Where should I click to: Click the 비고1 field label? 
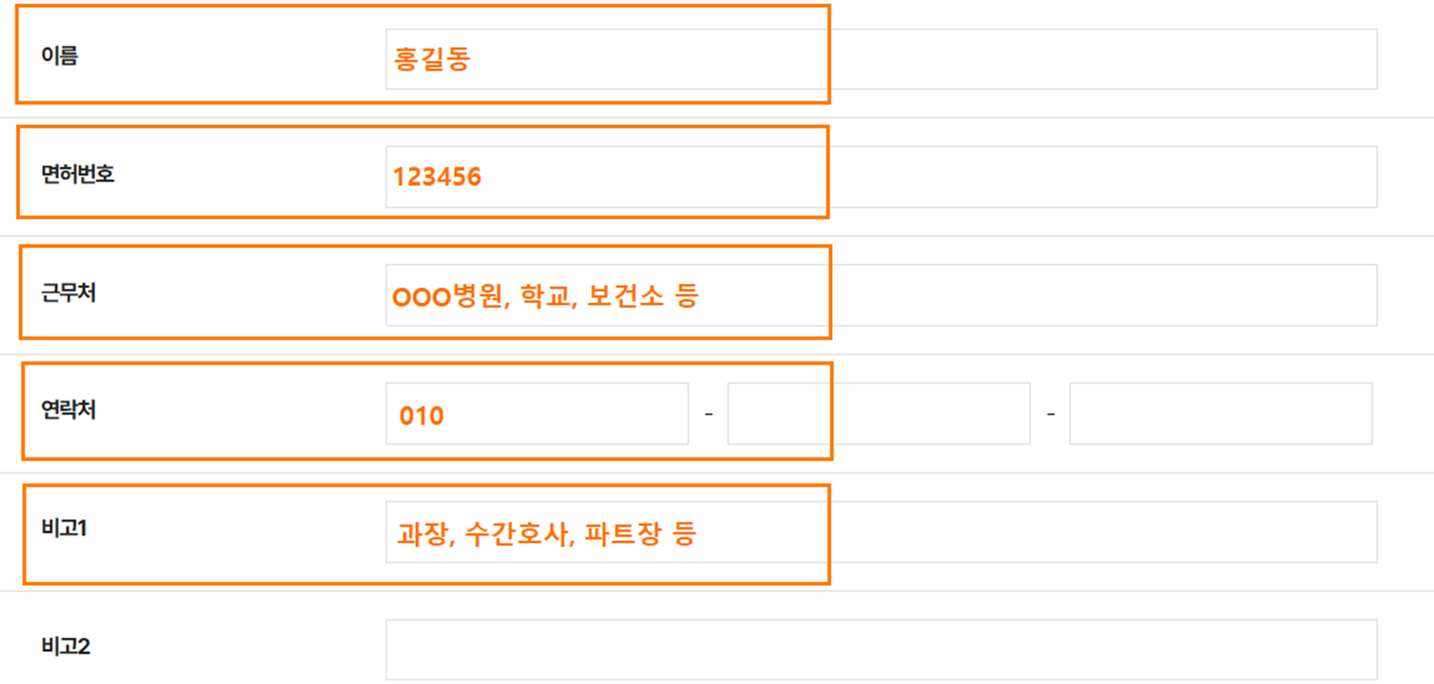(x=64, y=528)
